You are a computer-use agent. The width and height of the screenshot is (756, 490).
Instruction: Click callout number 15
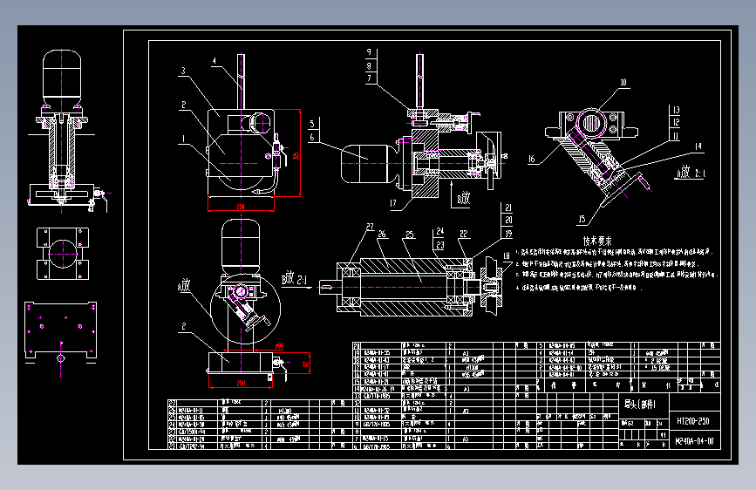(x=582, y=219)
